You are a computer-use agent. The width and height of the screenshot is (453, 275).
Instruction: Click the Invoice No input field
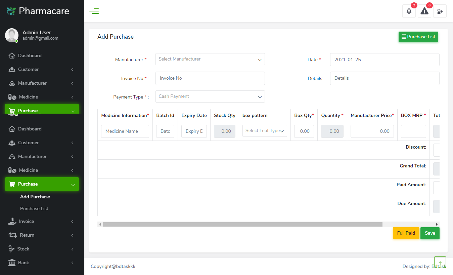point(210,78)
